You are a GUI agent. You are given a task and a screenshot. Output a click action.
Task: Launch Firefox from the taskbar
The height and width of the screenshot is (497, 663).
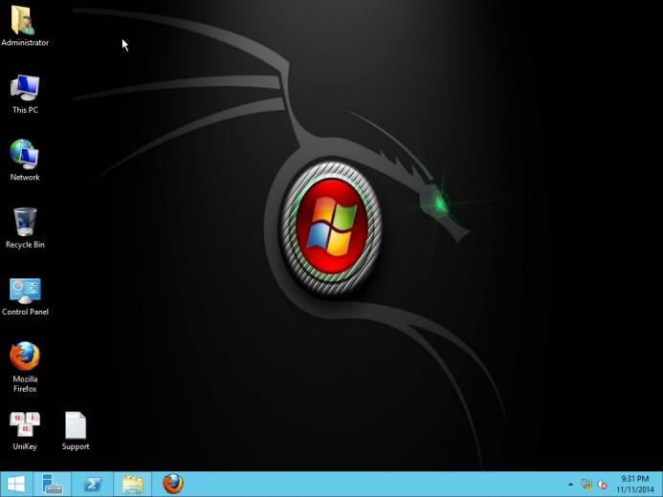click(x=173, y=484)
